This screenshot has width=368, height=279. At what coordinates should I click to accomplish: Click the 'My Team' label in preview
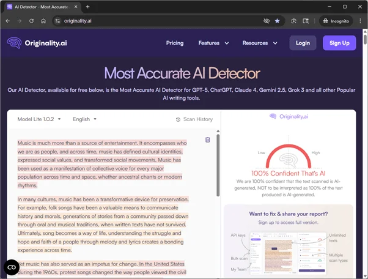238,269
